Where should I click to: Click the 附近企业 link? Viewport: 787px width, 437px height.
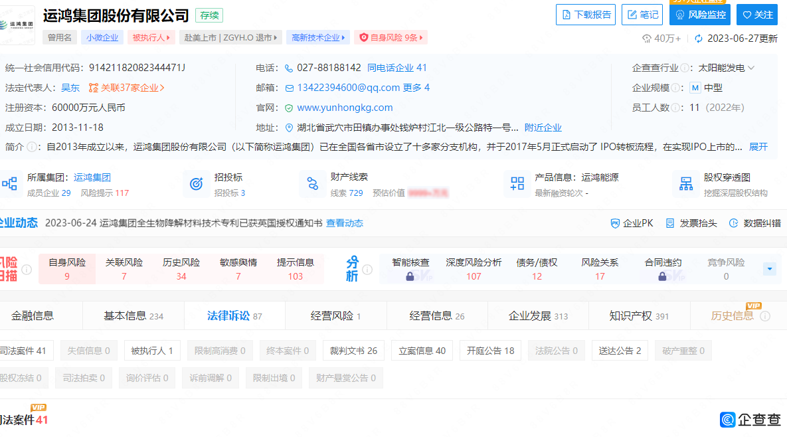tap(543, 128)
